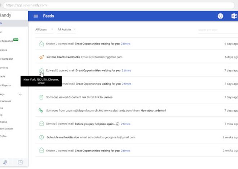Screen dimensions: 238x169
Task: Click the video play icon at sidebar bottom
Action: click(20, 162)
